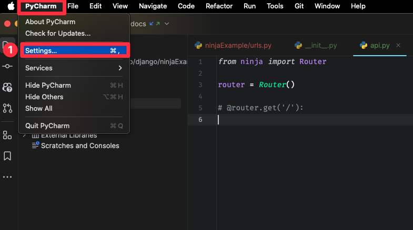Click the Python icon on api.py tab
Viewport: 413px width, 230px height.
click(x=364, y=46)
